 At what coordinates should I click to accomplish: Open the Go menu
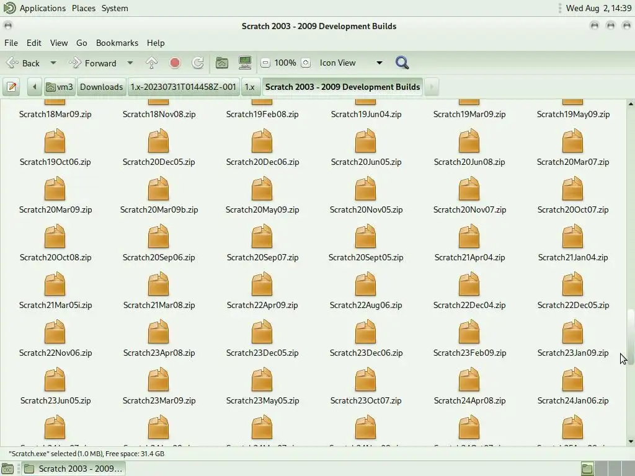pyautogui.click(x=81, y=43)
